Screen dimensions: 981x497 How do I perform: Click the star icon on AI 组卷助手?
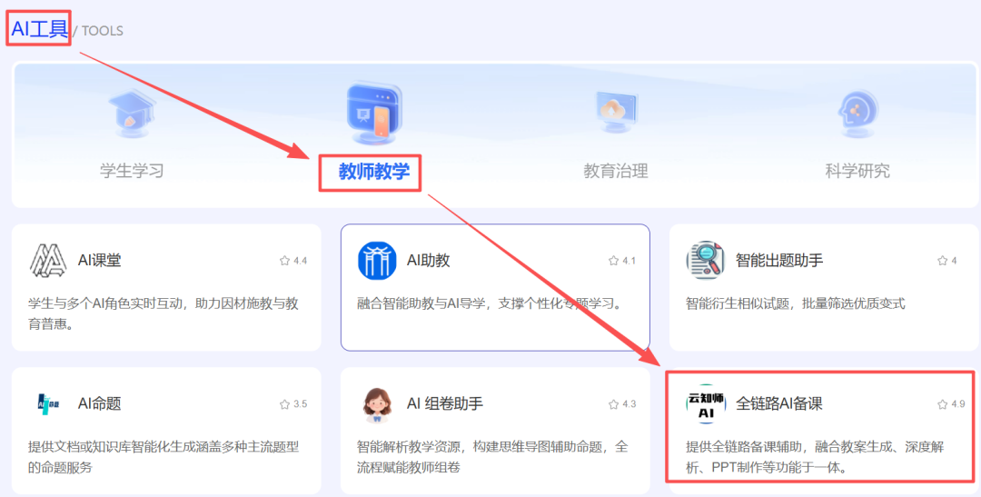pyautogui.click(x=614, y=404)
